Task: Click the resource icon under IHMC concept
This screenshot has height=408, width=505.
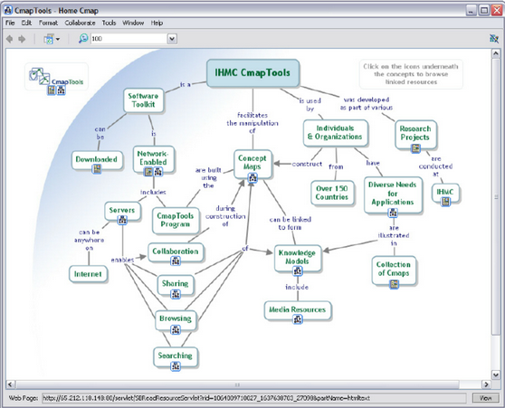Action: click(445, 202)
